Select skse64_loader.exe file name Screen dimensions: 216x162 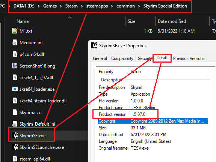coord(37,89)
